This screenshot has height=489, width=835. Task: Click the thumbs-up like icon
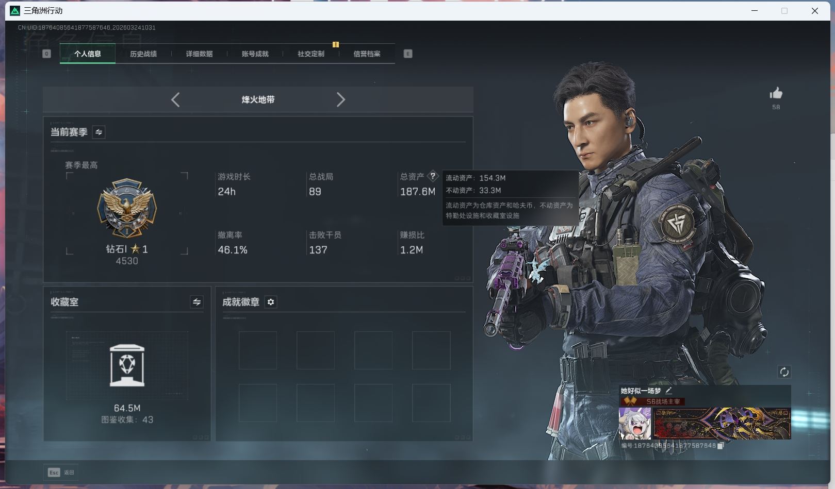pyautogui.click(x=776, y=93)
